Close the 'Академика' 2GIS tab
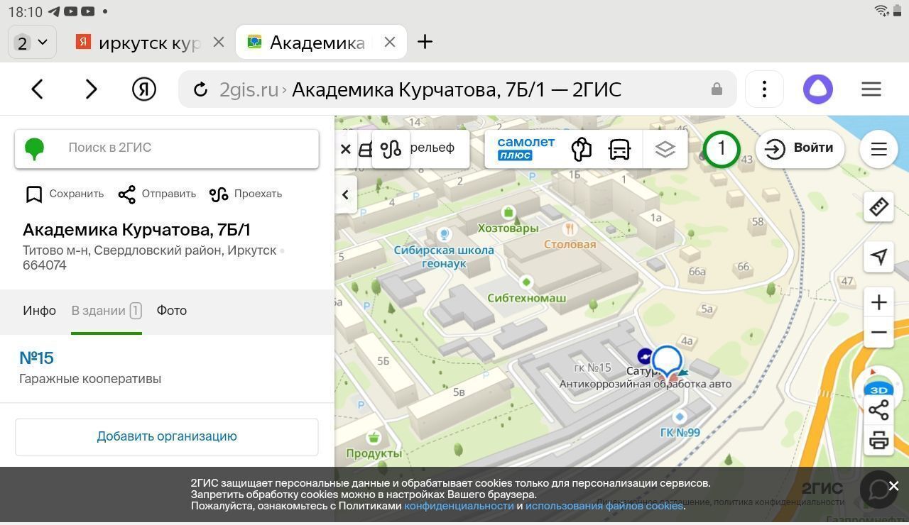Screen dimensions: 909x525 coord(390,43)
